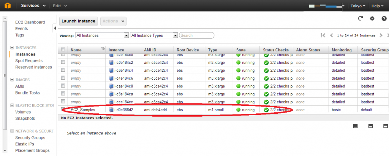The height and width of the screenshot is (156, 389).
Task: Open the Help menu
Action: (377, 6)
